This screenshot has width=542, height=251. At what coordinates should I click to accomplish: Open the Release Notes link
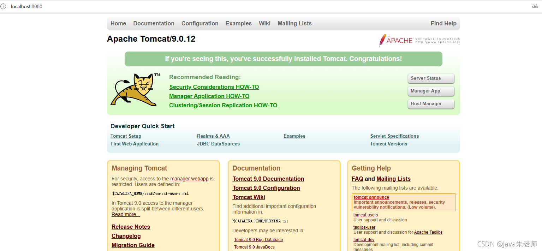[x=131, y=227]
